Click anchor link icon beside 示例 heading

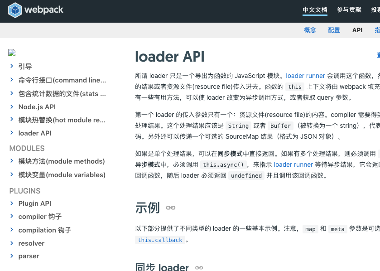click(171, 208)
